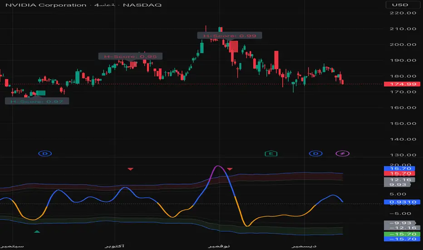Click the red down triangle near November peak

230,169
